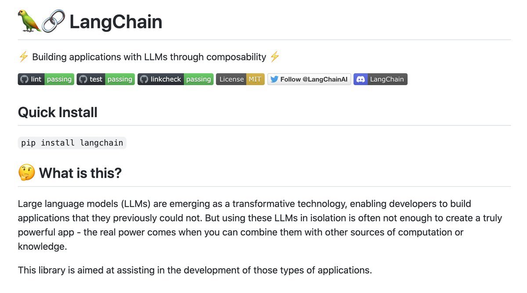
Task: Click the GitHub icon on the linkcheck badge
Action: (x=144, y=79)
